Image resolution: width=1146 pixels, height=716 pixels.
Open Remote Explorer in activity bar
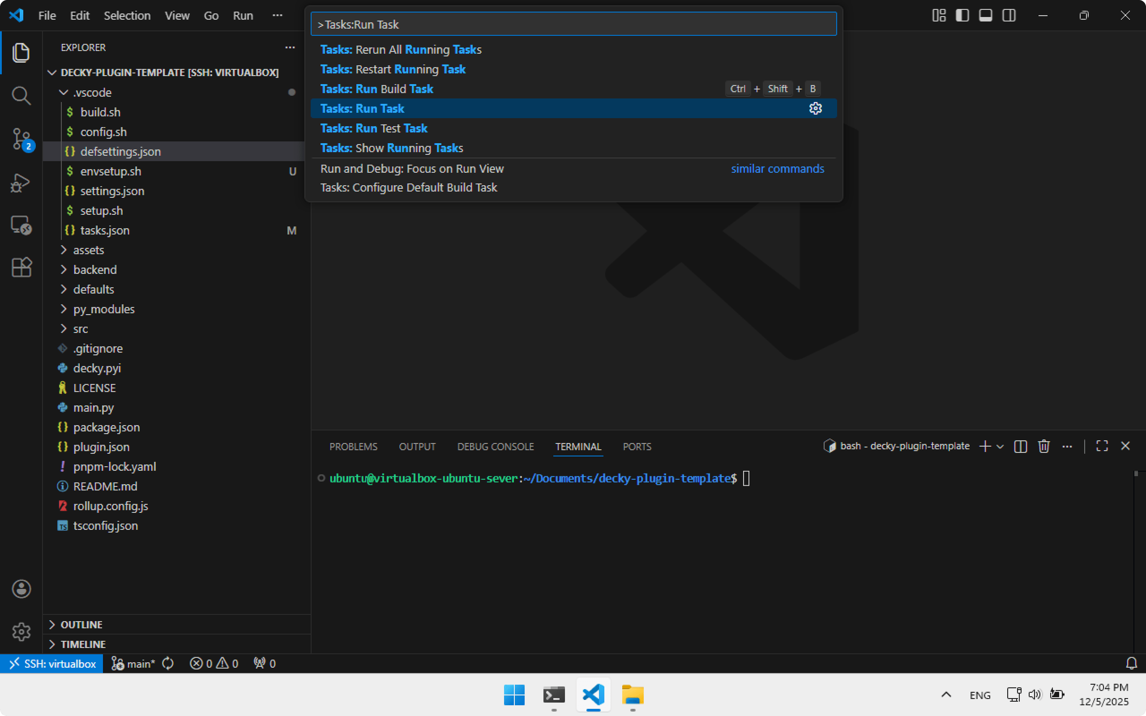(21, 225)
